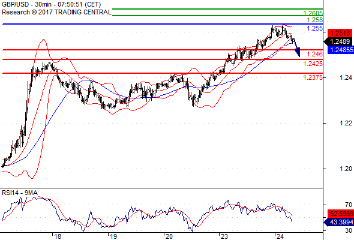Click the 1.2375 red support label
Image resolution: width=354 pixels, height=240 pixels.
[x=313, y=77]
